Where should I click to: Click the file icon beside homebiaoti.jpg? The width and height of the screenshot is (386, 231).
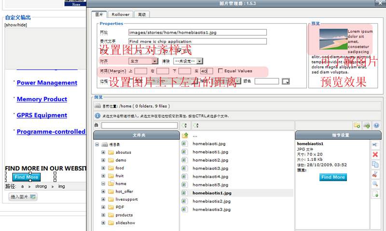184,143
